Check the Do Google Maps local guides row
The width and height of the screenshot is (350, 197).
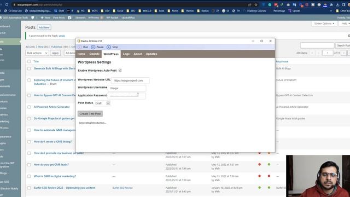[29, 119]
